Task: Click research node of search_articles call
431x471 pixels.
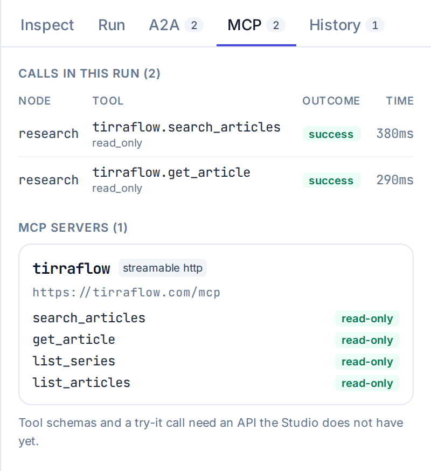Action: click(48, 134)
